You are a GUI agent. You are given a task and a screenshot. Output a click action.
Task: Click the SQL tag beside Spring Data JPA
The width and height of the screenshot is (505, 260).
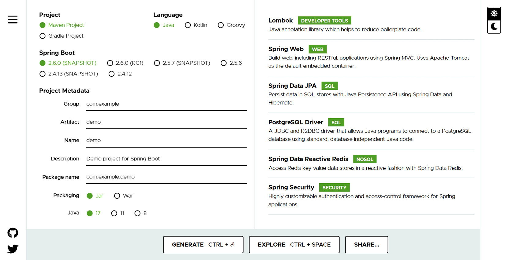[x=330, y=86]
